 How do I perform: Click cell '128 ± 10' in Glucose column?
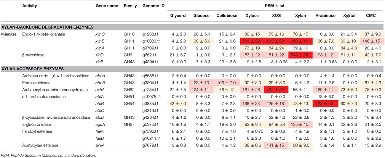tap(201, 83)
